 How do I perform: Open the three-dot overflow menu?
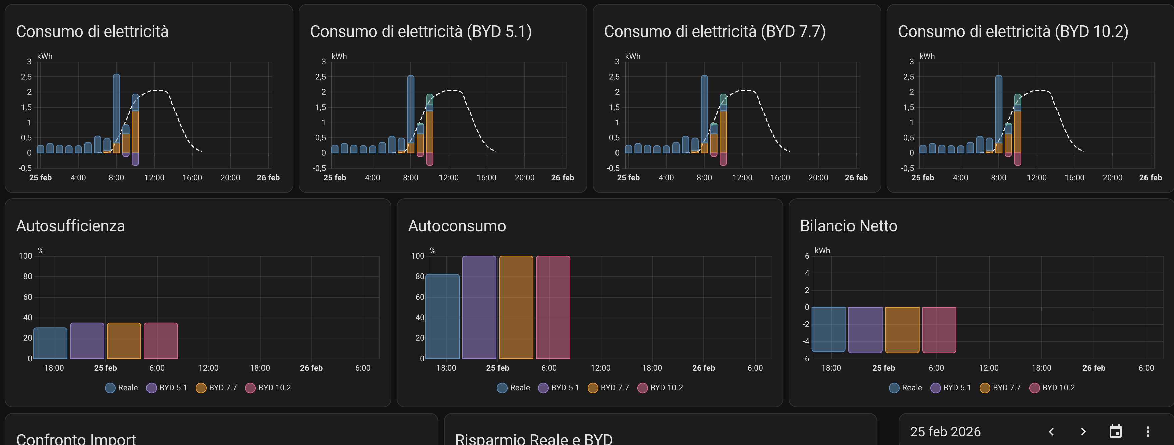click(1148, 431)
